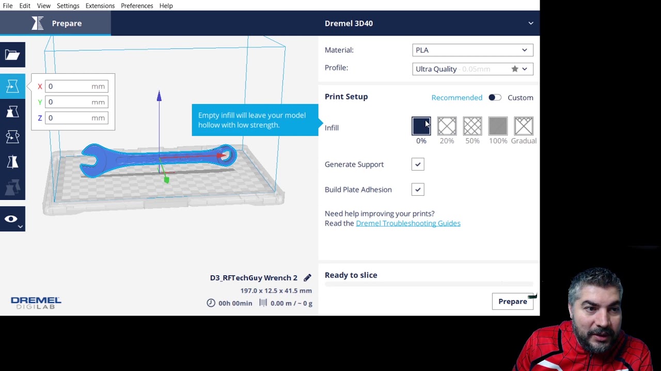This screenshot has height=371, width=661.
Task: Click the 00h 00min print time text
Action: point(235,303)
